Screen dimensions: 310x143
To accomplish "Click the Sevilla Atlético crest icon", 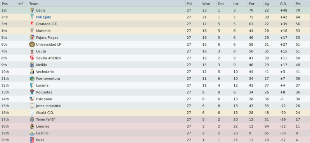I will (32, 58).
